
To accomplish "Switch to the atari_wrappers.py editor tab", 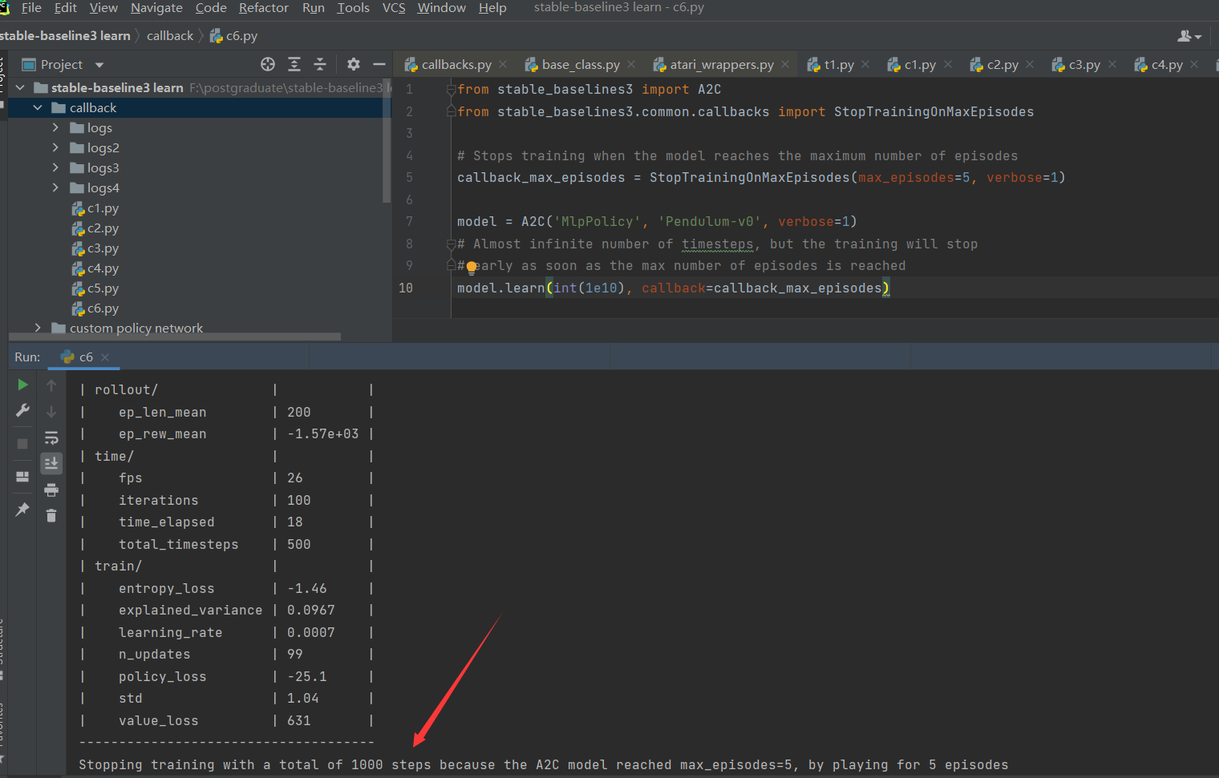I will (720, 64).
